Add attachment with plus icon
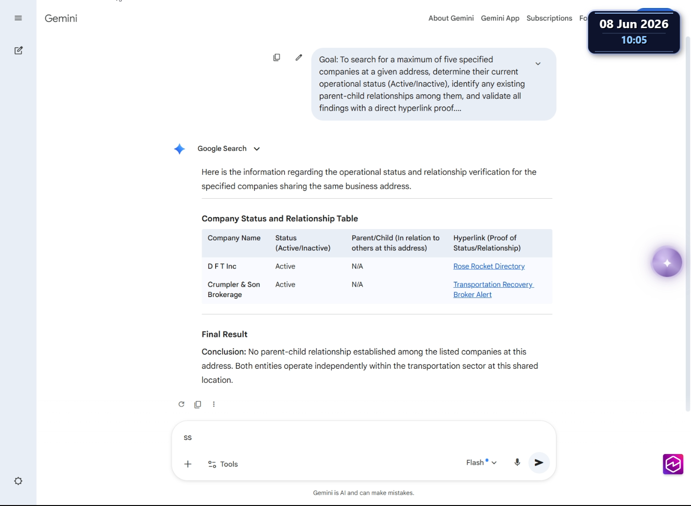The height and width of the screenshot is (506, 691). point(188,464)
